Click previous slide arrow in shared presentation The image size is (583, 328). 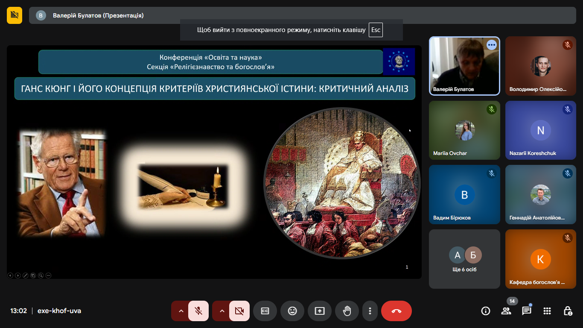coord(10,275)
